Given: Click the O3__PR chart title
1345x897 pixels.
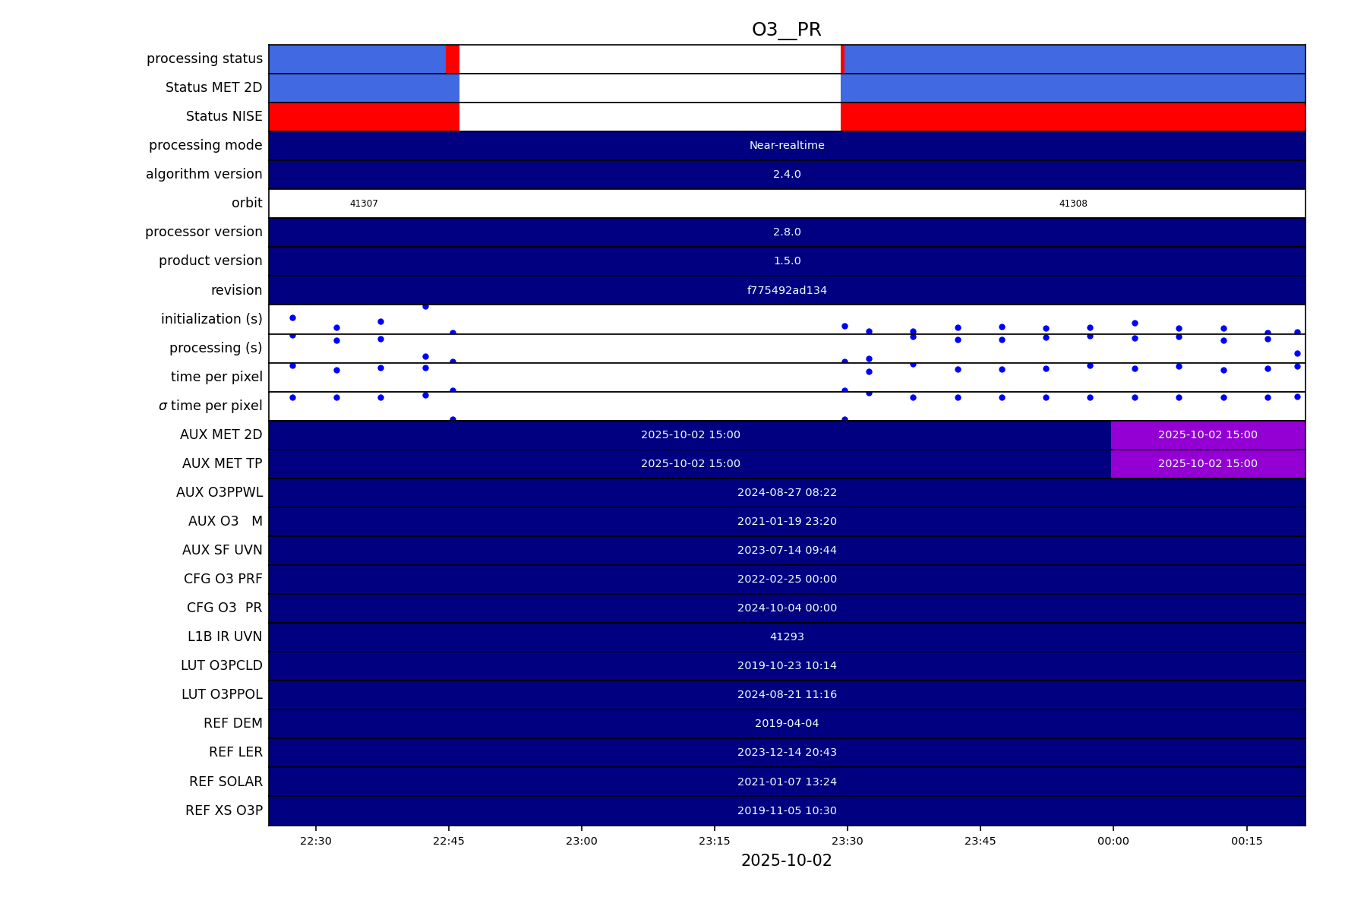Looking at the screenshot, I should tap(786, 30).
